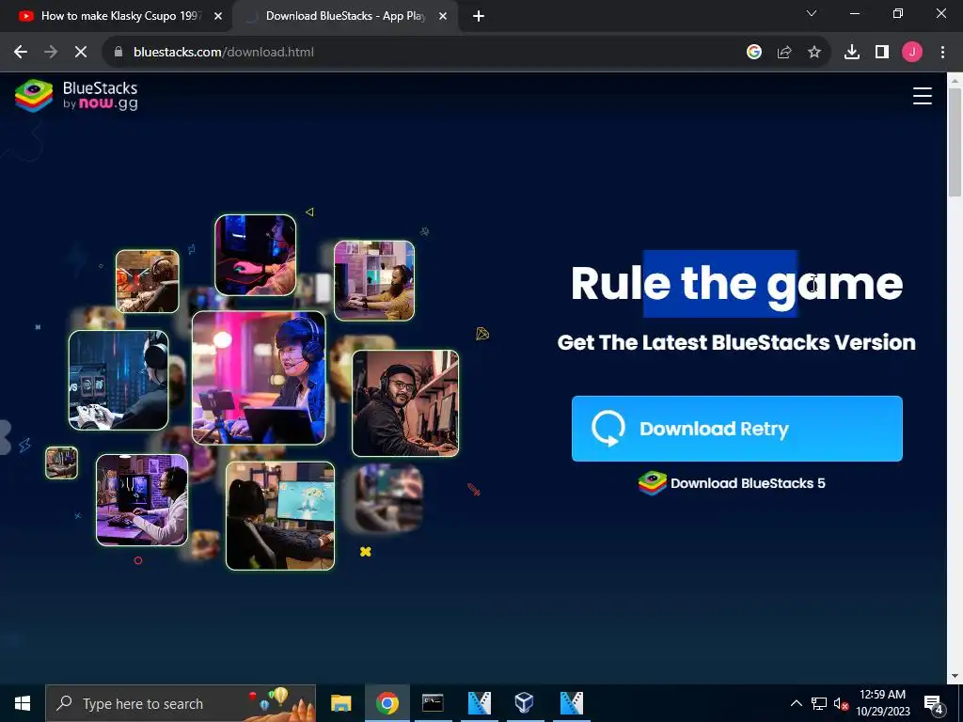Viewport: 963px width, 722px height.
Task: Go back to the previous page
Action: coord(21,53)
